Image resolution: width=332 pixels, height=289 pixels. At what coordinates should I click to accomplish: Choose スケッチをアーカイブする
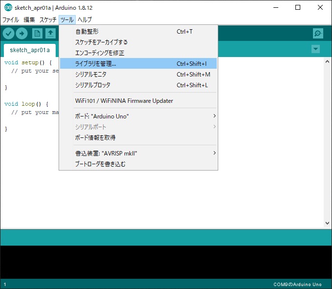coord(138,42)
